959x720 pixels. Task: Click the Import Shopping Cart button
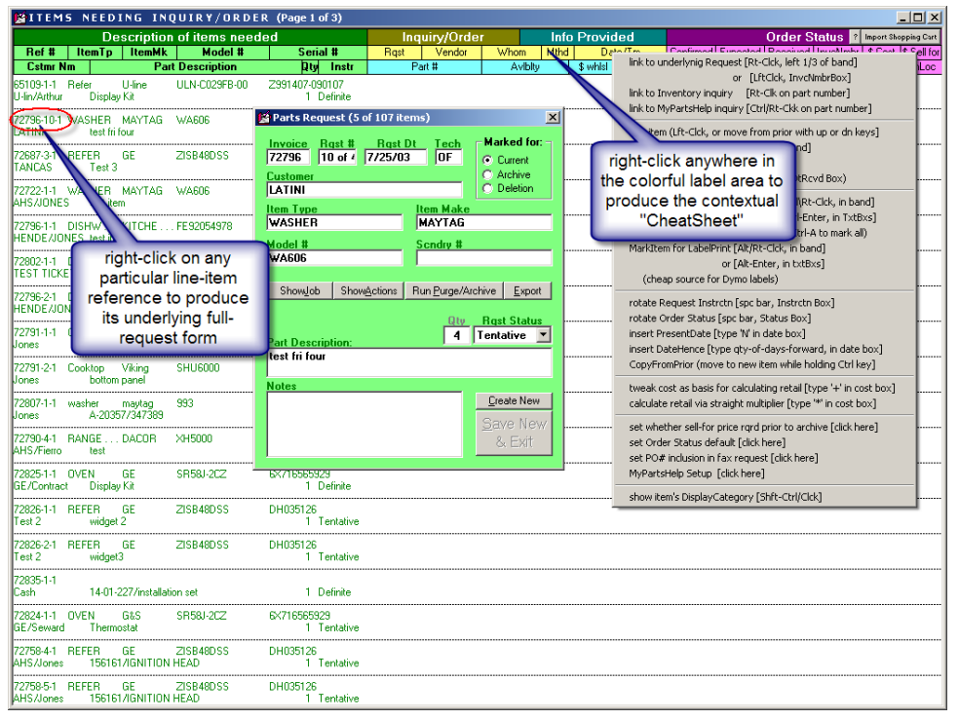pos(901,37)
